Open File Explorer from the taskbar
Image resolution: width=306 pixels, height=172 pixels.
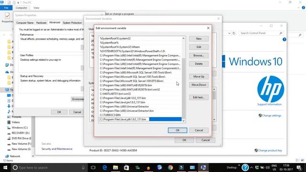click(116, 168)
